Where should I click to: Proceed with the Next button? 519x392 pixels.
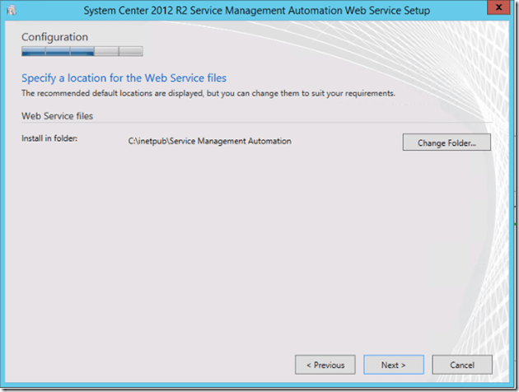coord(394,365)
